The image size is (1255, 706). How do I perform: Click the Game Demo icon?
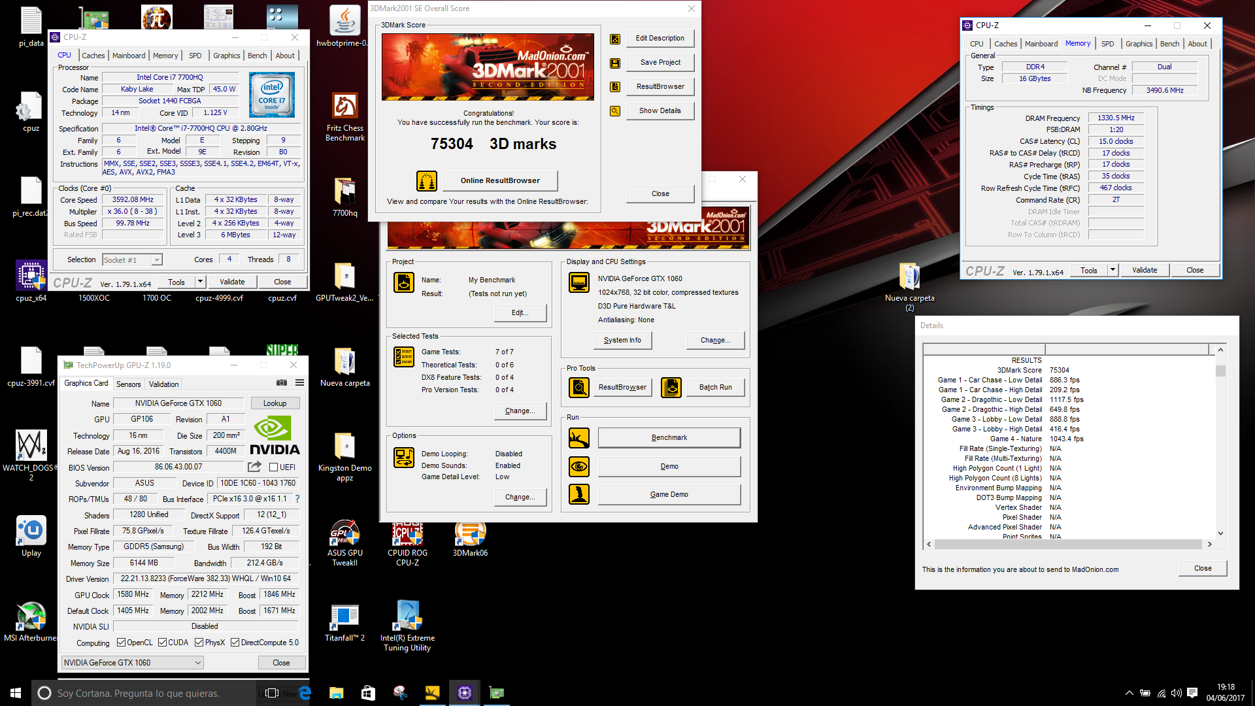click(579, 494)
